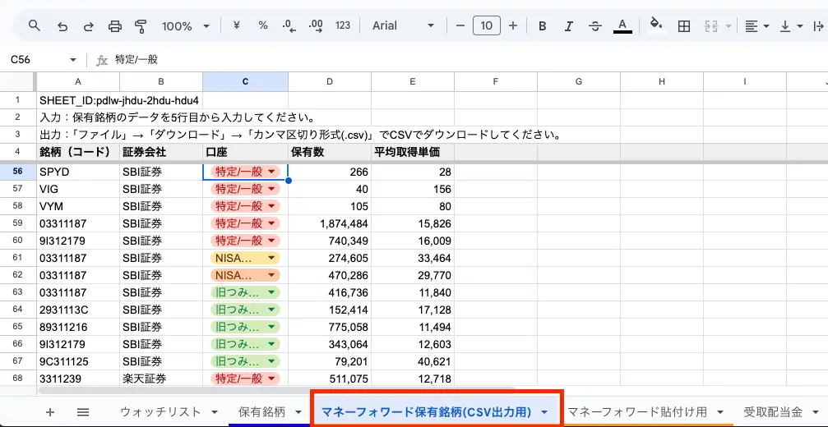Decrease font size with minus button
This screenshot has width=828, height=427.
point(460,25)
